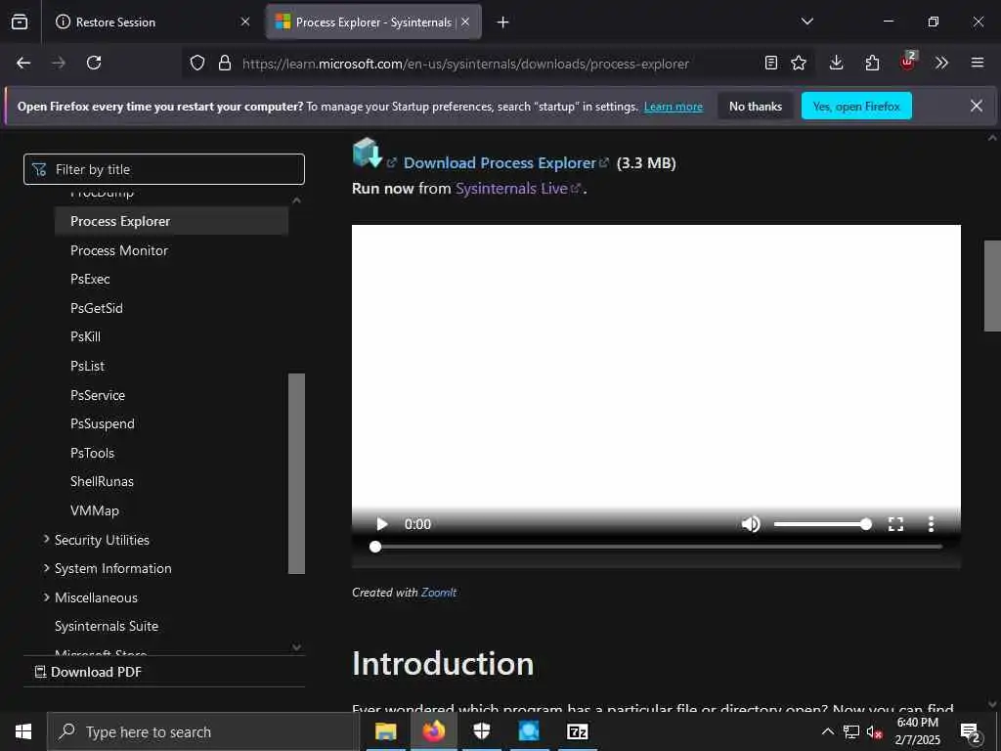
Task: Select Process Explorer in sidebar
Action: coord(171,221)
